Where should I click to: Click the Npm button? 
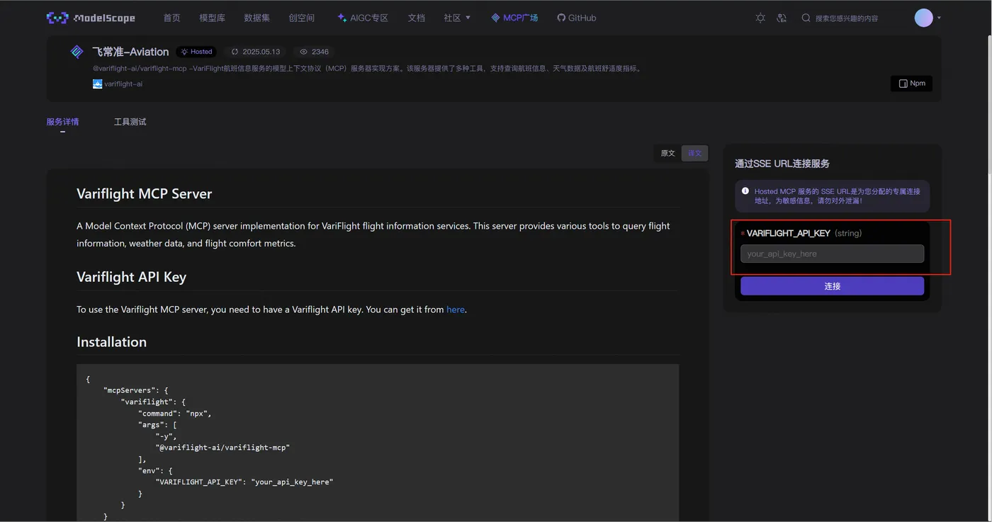click(x=911, y=84)
